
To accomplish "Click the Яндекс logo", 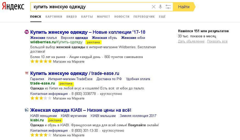I will [x=13, y=6].
